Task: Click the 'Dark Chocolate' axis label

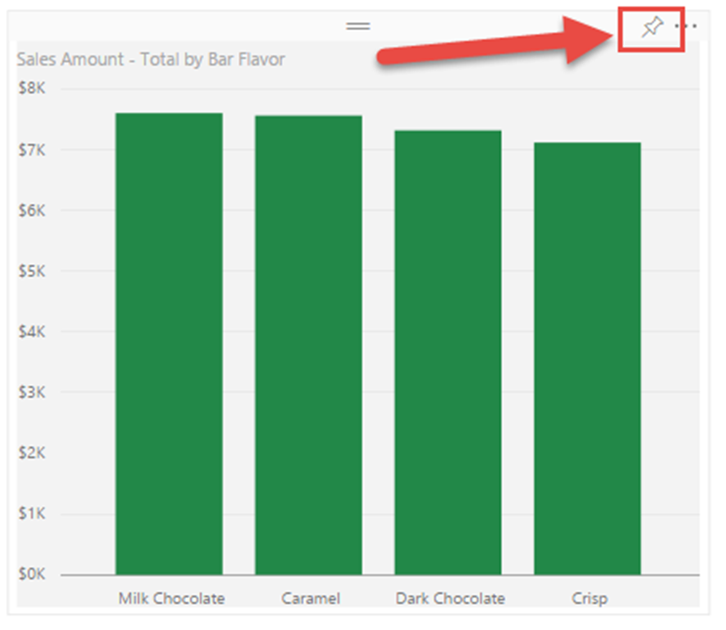Action: point(450,598)
